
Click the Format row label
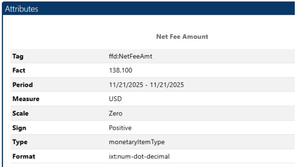point(24,157)
